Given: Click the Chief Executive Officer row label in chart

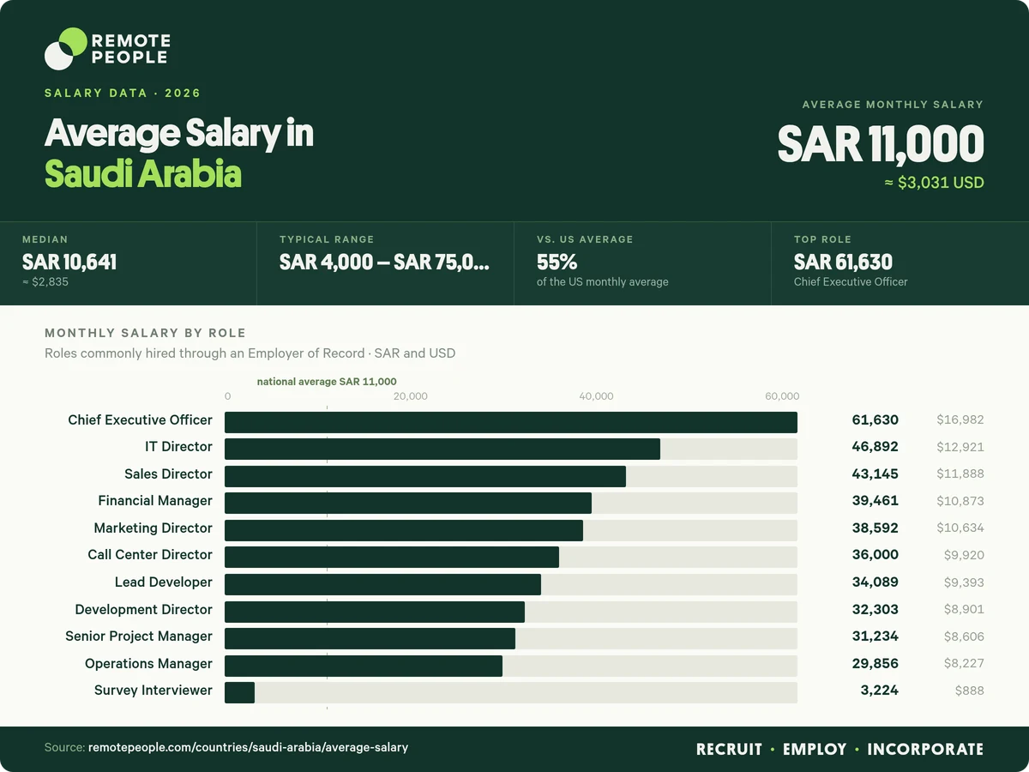Looking at the screenshot, I should tap(140, 419).
